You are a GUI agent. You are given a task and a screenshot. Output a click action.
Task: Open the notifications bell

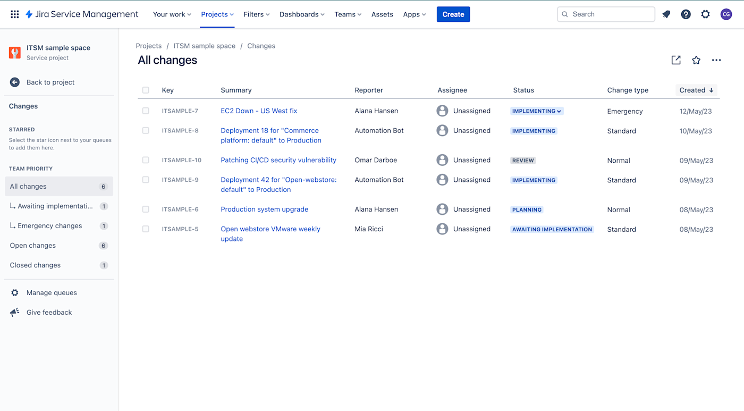[666, 14]
